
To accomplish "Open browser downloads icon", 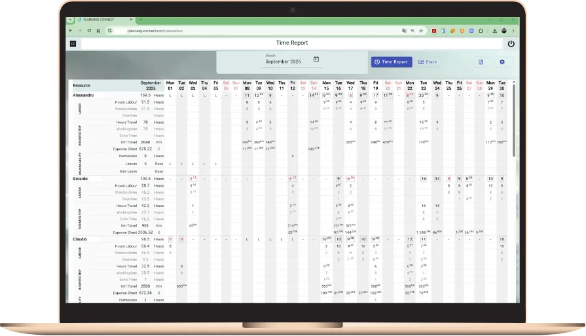I will [494, 31].
